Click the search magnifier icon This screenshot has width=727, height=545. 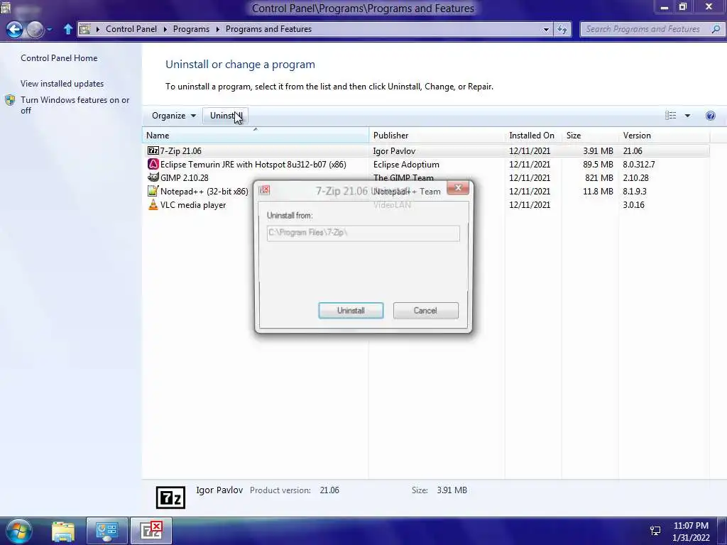point(716,29)
